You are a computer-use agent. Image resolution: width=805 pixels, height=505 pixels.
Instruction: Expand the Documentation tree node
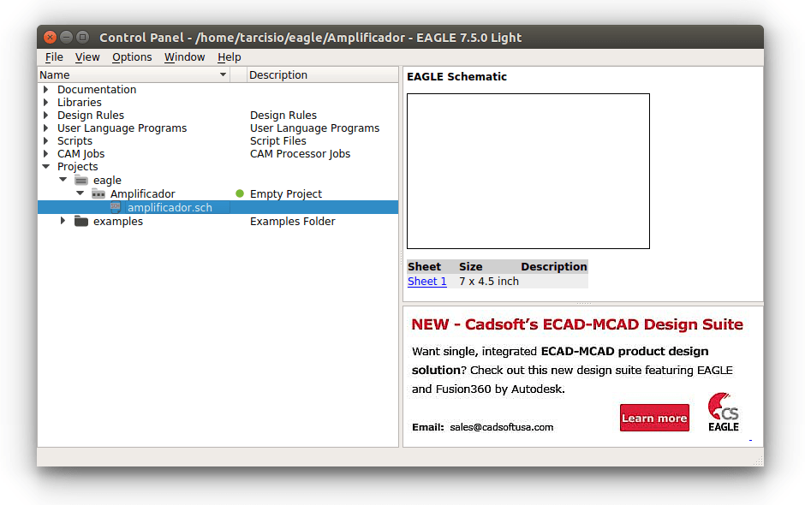pyautogui.click(x=46, y=90)
